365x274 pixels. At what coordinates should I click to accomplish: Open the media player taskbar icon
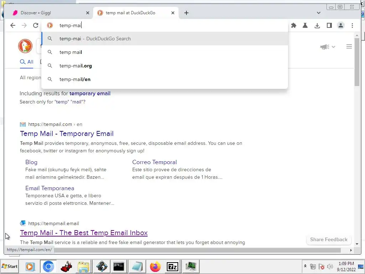(x=30, y=266)
